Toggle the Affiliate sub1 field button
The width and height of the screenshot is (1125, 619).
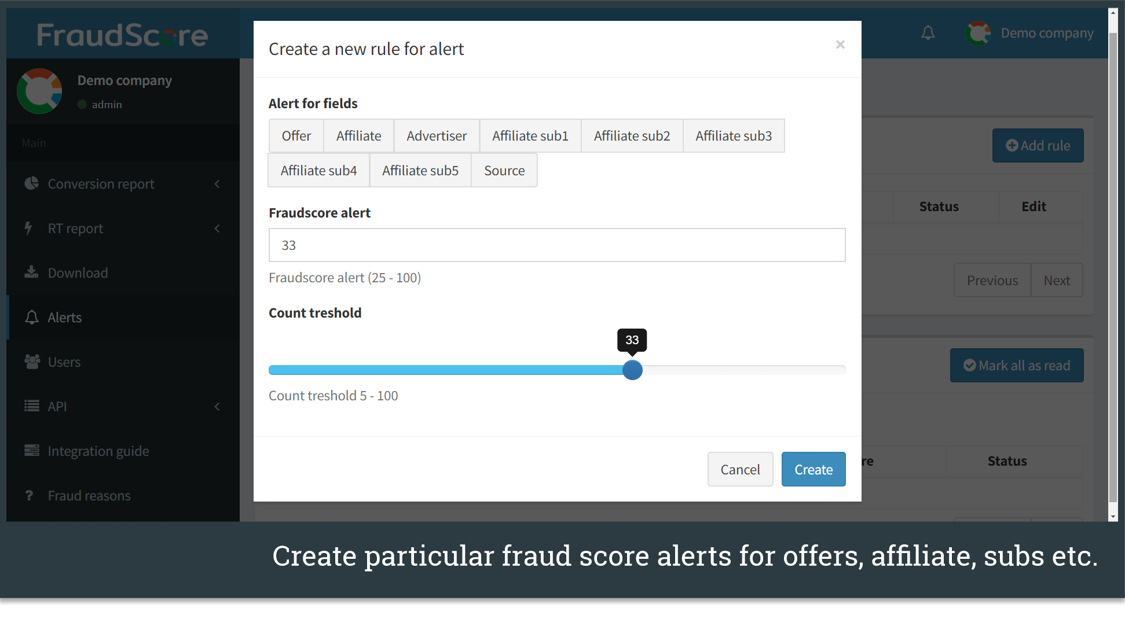pos(530,136)
